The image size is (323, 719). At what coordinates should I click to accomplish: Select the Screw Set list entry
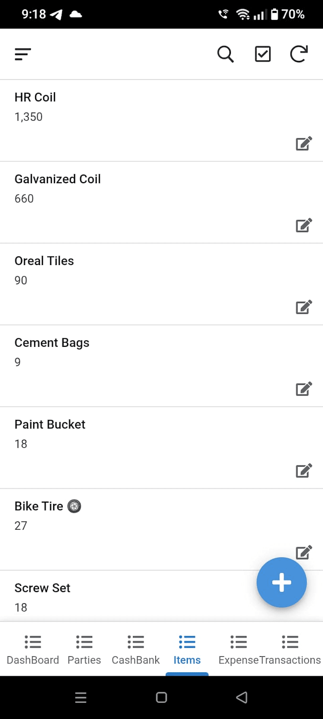[161, 596]
